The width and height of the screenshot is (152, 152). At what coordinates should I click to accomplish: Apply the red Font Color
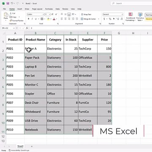coord(54,19)
